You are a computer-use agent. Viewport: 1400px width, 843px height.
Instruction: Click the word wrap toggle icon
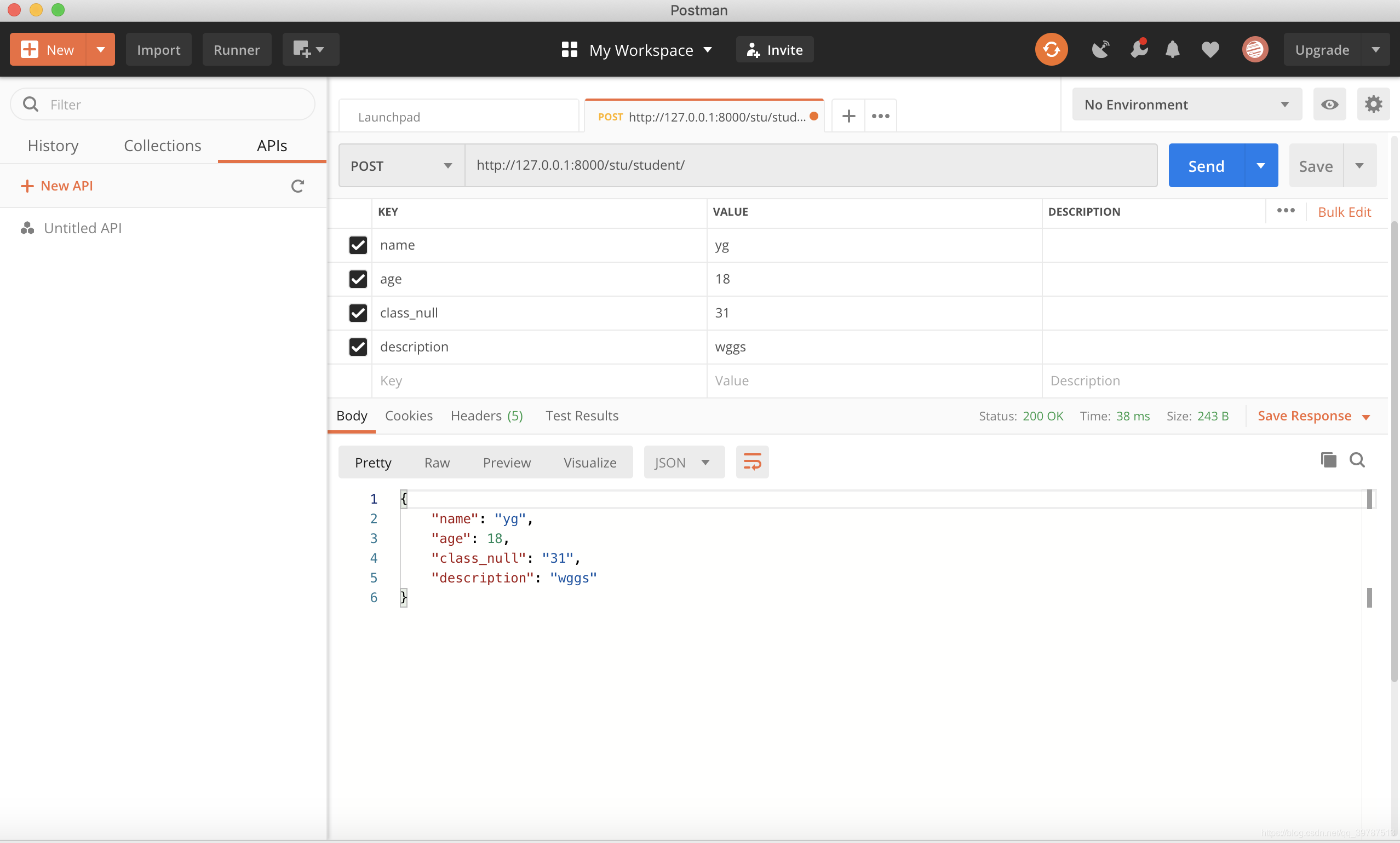point(751,460)
